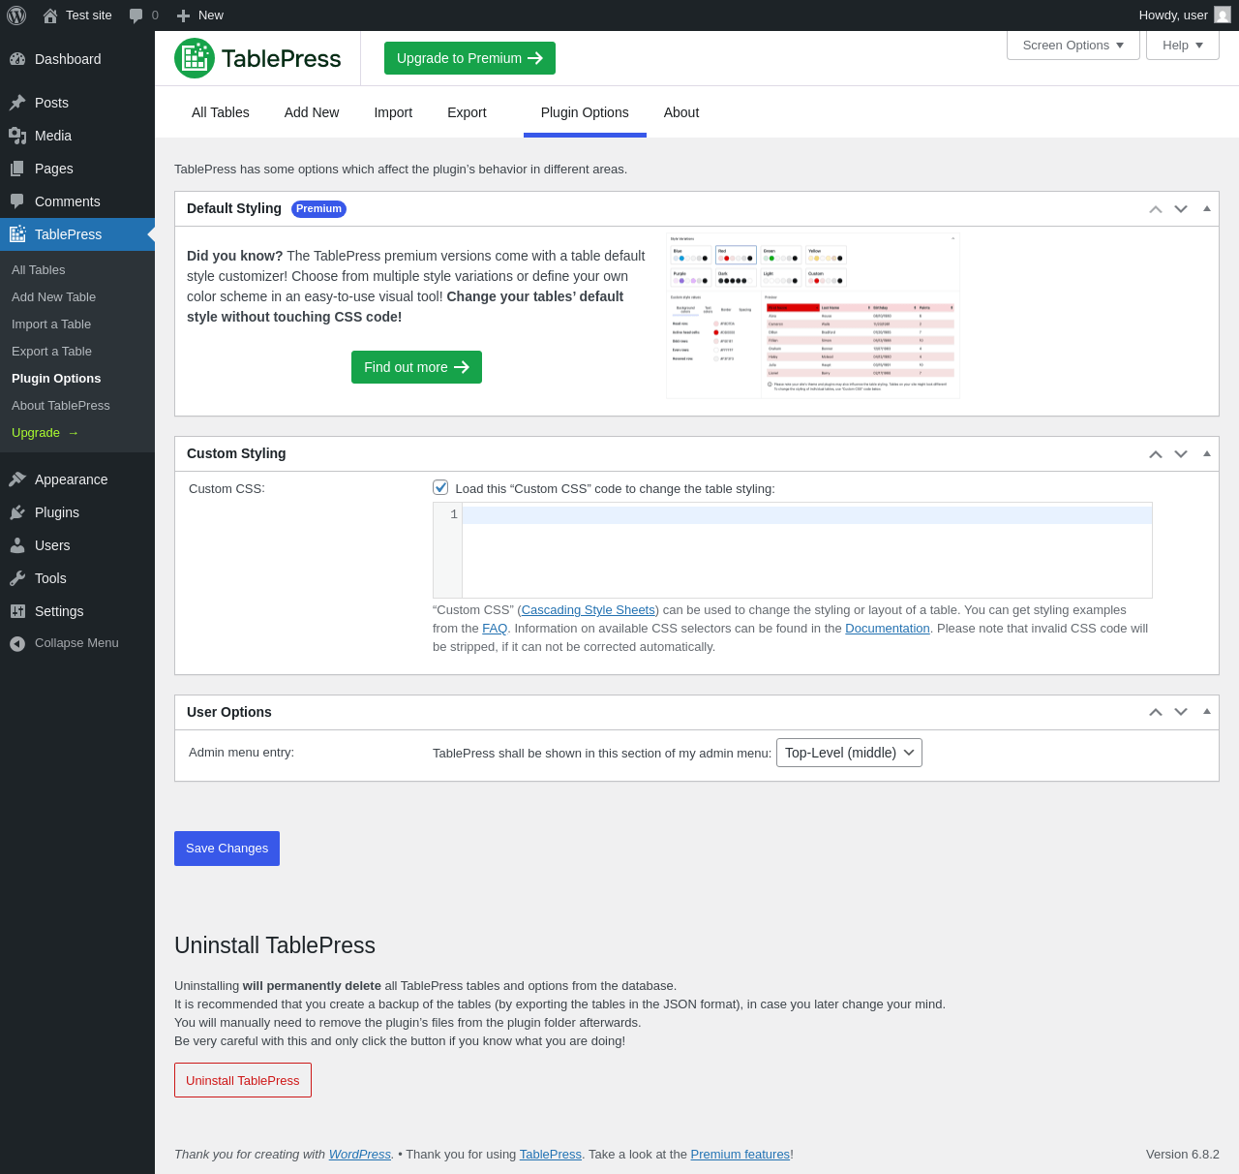Click Upgrade to Premium button
The image size is (1239, 1174).
click(x=469, y=58)
